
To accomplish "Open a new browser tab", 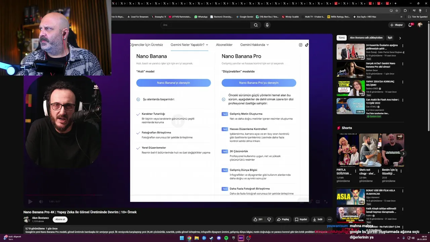I will (x=395, y=3).
